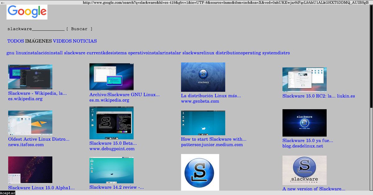Open 'Slackware 15.0 ya fue...' link

308,141
